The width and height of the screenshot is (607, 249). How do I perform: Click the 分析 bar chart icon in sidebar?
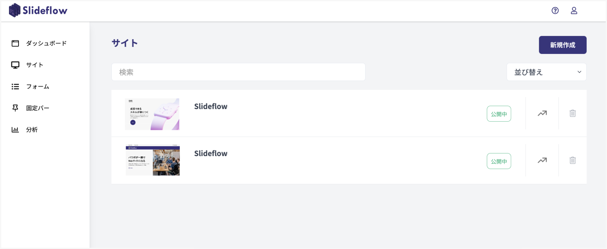click(x=15, y=130)
